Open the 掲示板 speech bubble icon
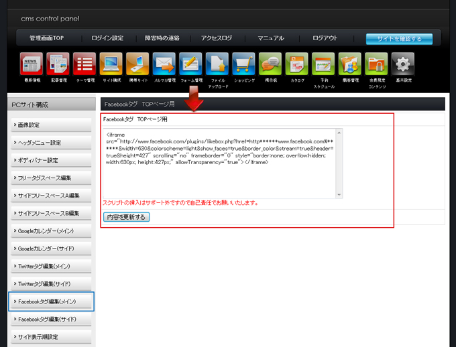 [x=270, y=64]
